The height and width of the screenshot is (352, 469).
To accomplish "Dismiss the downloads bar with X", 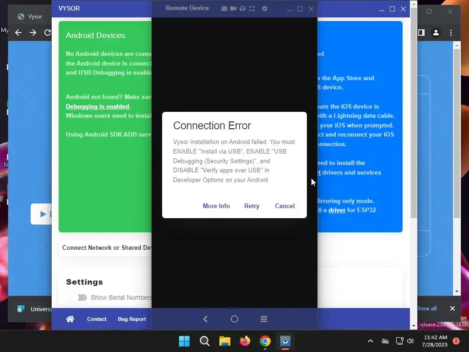I will coord(453,308).
